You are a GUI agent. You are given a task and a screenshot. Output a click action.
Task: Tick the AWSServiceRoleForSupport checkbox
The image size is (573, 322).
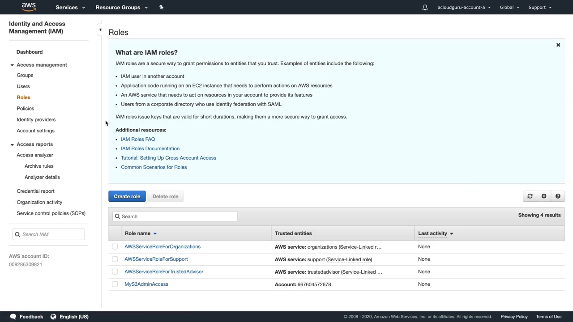tap(115, 259)
